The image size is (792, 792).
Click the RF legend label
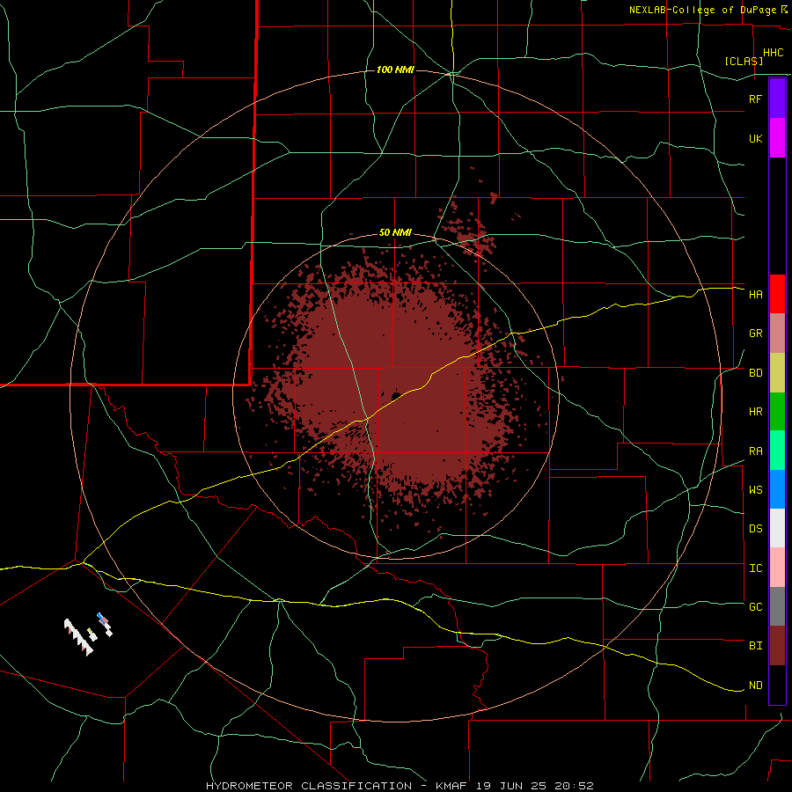click(755, 99)
